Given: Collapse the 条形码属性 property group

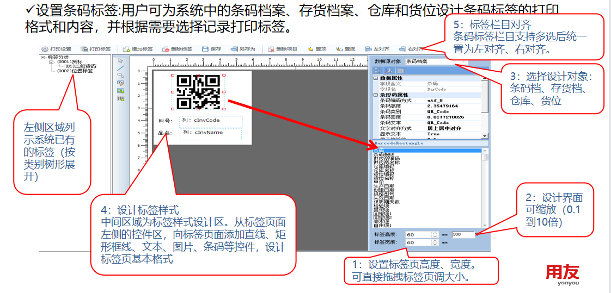Looking at the screenshot, I should [376, 95].
